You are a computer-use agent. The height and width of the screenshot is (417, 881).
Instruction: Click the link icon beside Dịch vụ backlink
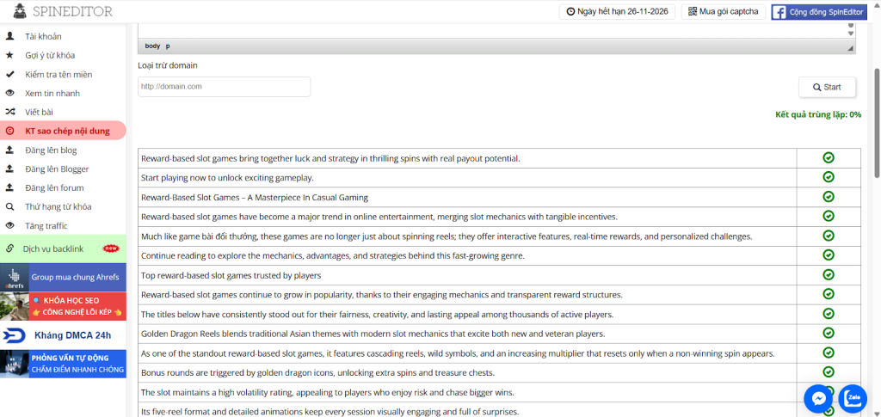click(x=10, y=248)
